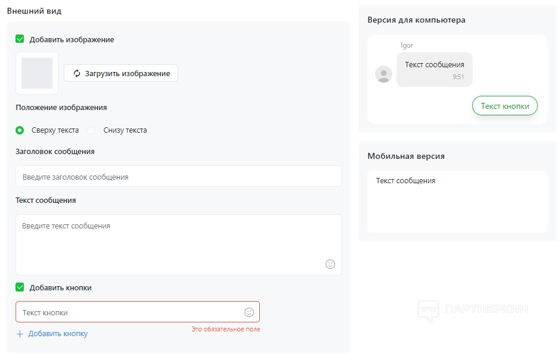
Task: Choose the "Снизу текста" radio option
Action: [92, 130]
